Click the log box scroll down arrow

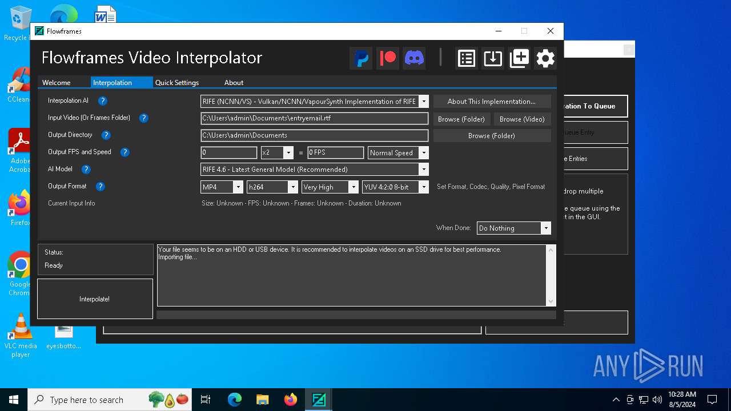pos(551,301)
